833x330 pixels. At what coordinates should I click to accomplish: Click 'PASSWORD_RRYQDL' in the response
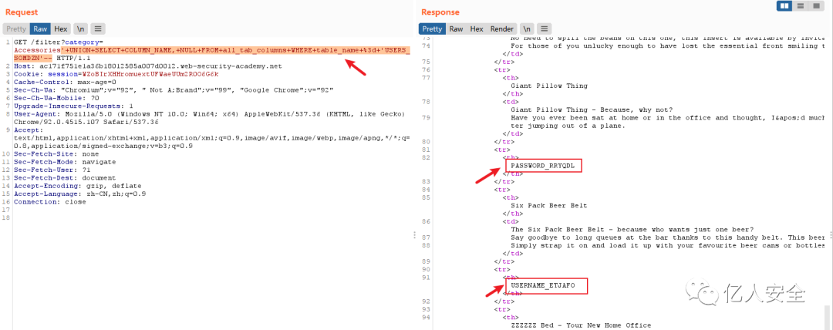point(543,166)
